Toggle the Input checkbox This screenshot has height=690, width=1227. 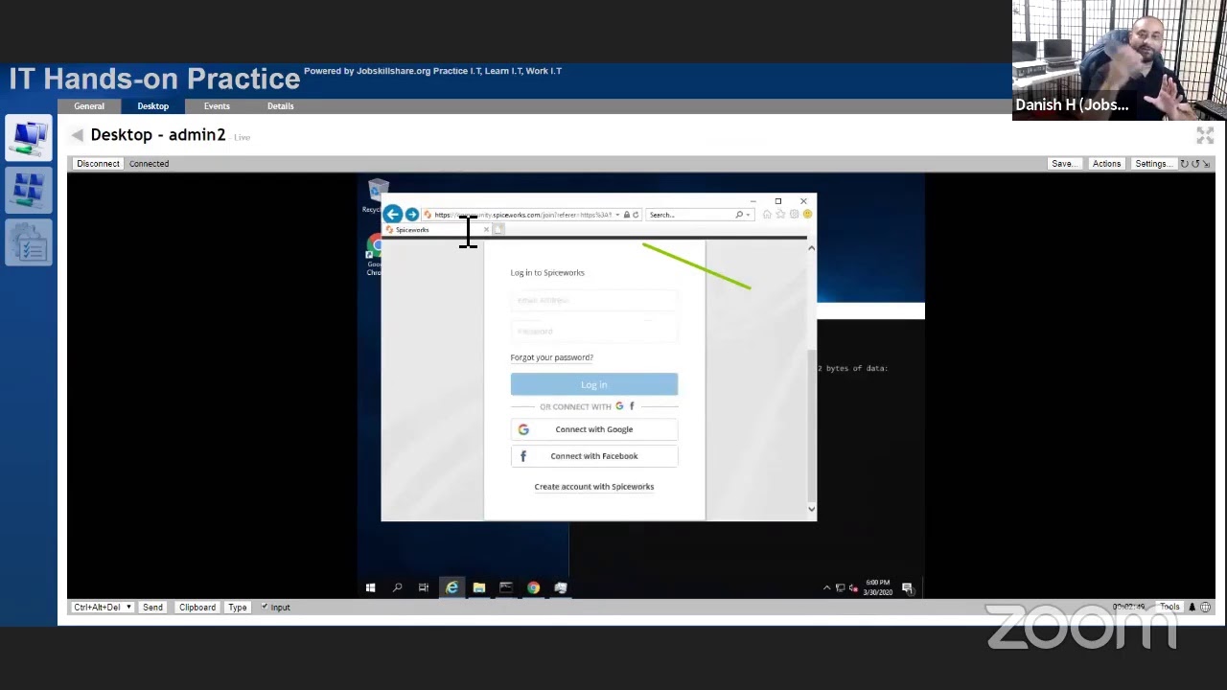click(265, 607)
